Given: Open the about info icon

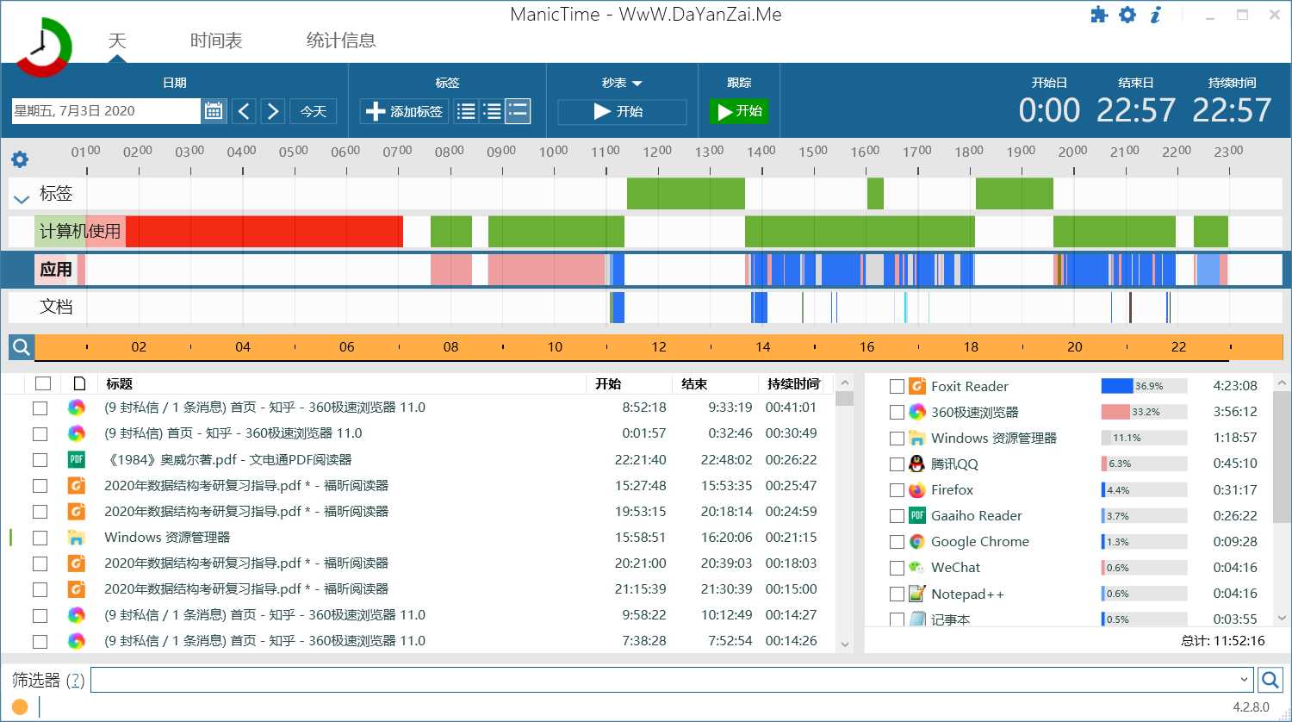Looking at the screenshot, I should pos(1156,15).
